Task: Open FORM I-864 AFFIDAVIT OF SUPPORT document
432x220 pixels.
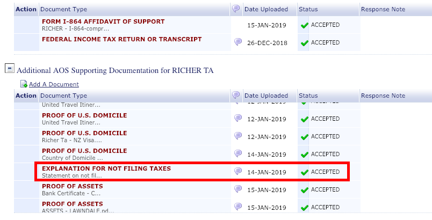Action: [x=103, y=21]
